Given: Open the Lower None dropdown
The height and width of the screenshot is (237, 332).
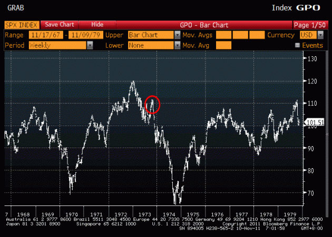Looking at the screenshot, I should [x=153, y=45].
